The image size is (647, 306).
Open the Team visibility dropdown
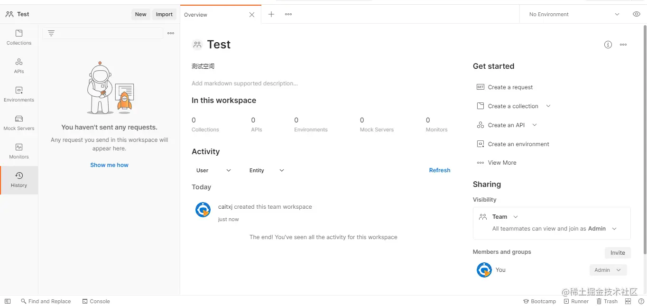click(505, 217)
